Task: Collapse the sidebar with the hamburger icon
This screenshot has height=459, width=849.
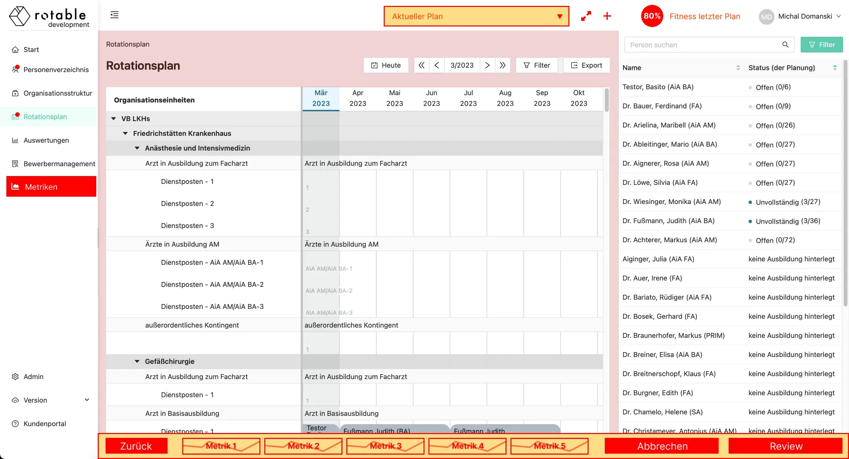Action: click(114, 15)
